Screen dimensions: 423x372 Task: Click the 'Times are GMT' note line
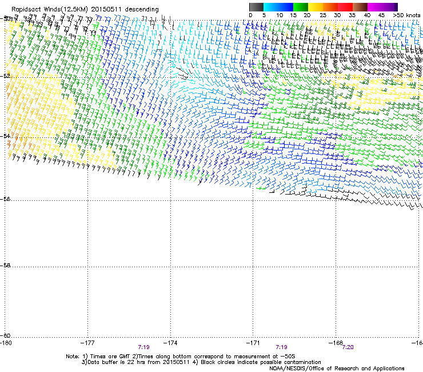coord(181,357)
